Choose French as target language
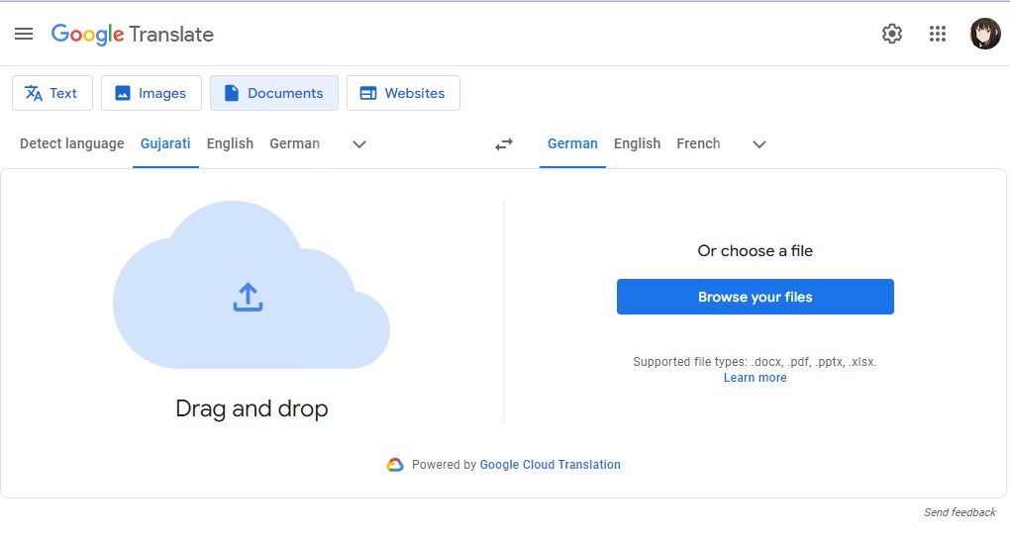This screenshot has height=538, width=1010. coord(698,143)
